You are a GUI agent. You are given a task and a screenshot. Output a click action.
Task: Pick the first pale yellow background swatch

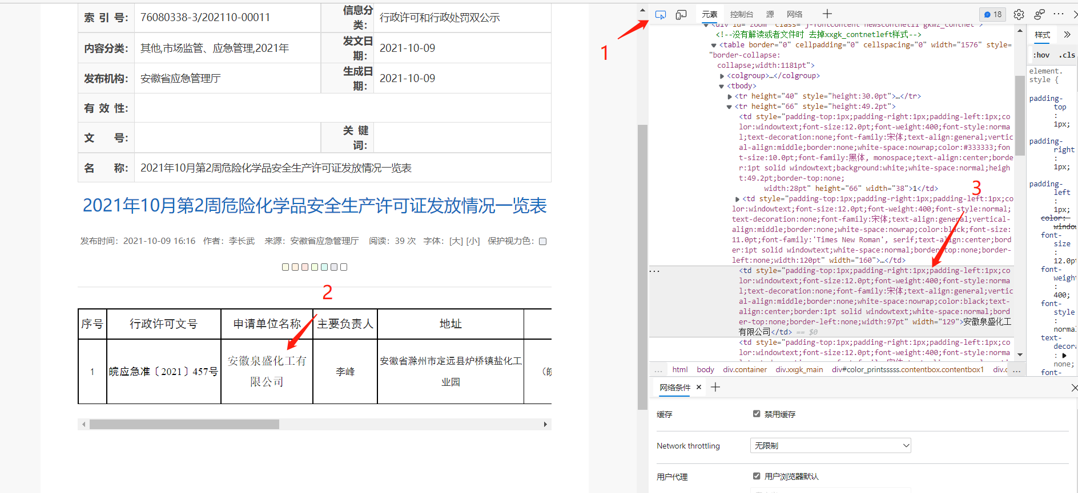click(285, 267)
